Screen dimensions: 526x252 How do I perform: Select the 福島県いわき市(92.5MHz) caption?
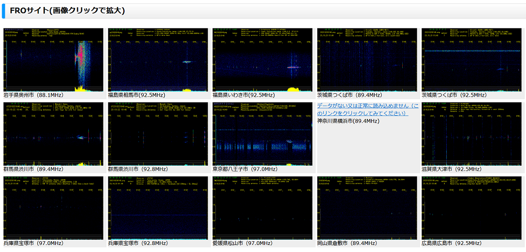[x=243, y=95]
